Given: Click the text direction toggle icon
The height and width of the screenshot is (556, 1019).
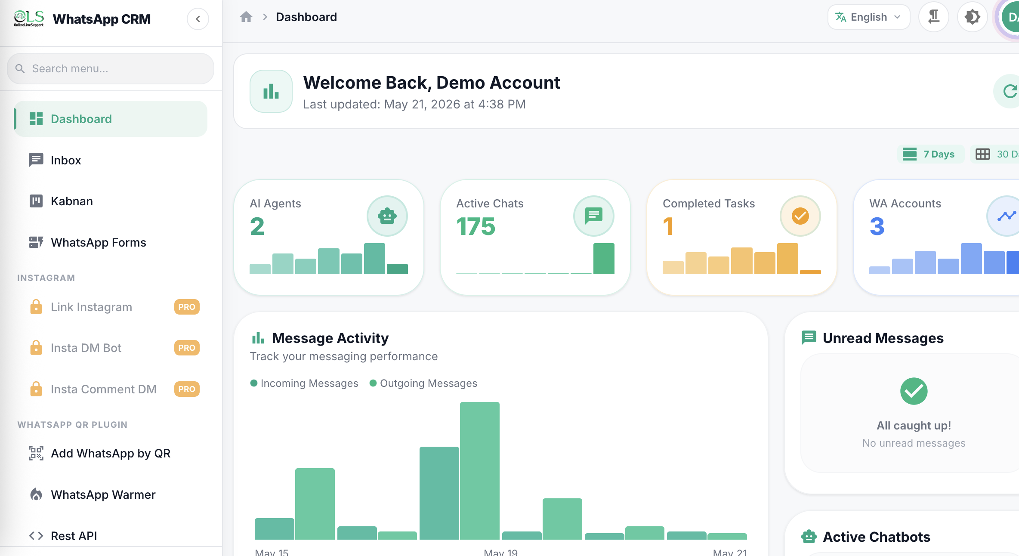Looking at the screenshot, I should pos(934,17).
